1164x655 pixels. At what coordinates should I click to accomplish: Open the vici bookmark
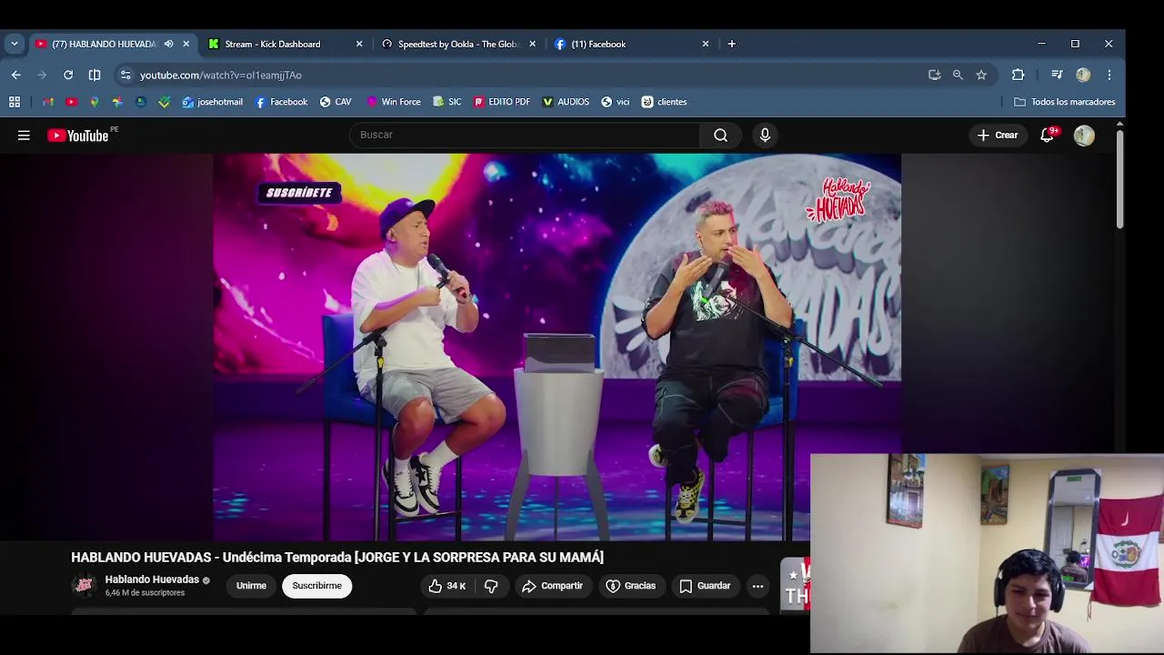pos(616,102)
